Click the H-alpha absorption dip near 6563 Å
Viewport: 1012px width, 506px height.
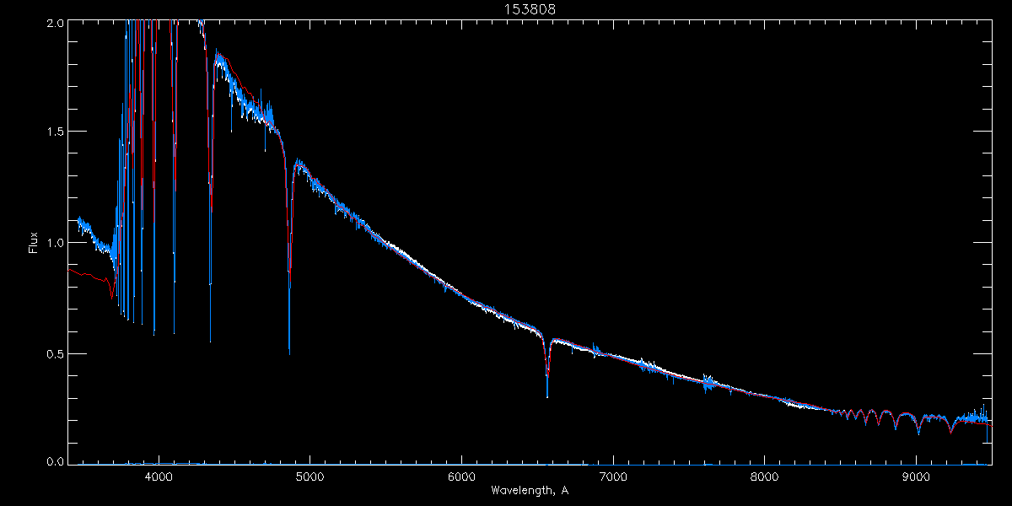(x=547, y=367)
